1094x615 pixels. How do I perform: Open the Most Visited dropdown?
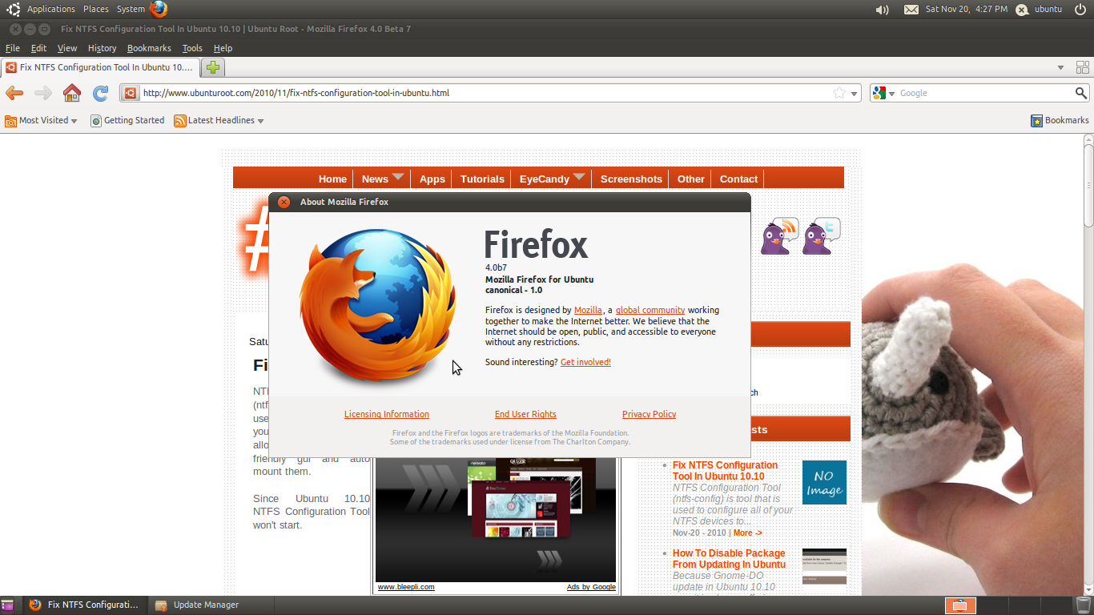coord(42,120)
